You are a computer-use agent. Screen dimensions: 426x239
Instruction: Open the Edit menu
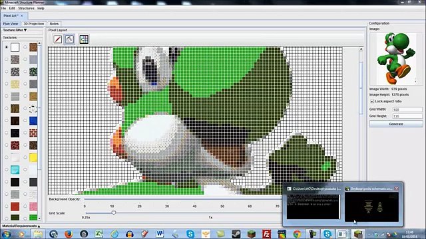click(x=12, y=9)
